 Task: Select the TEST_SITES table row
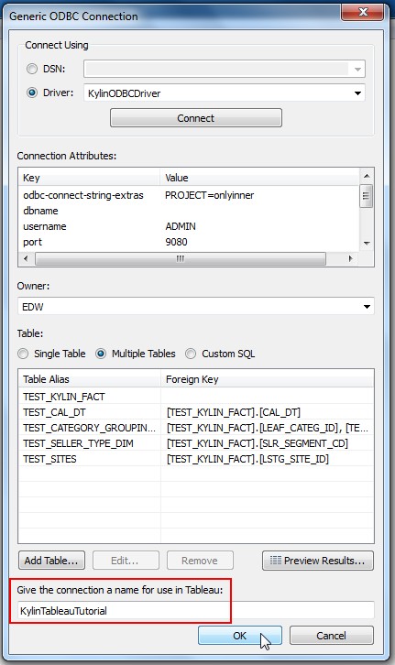click(195, 459)
